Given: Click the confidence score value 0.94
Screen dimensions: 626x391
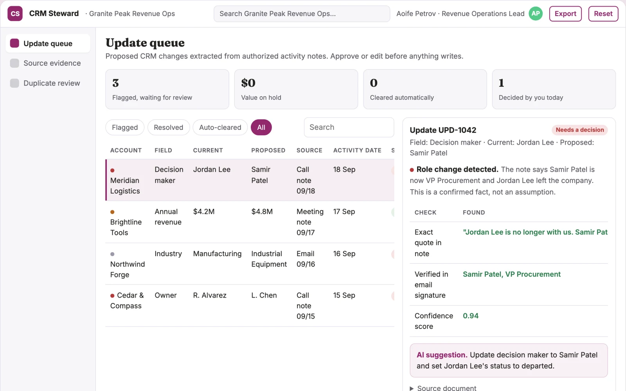Looking at the screenshot, I should 470,316.
